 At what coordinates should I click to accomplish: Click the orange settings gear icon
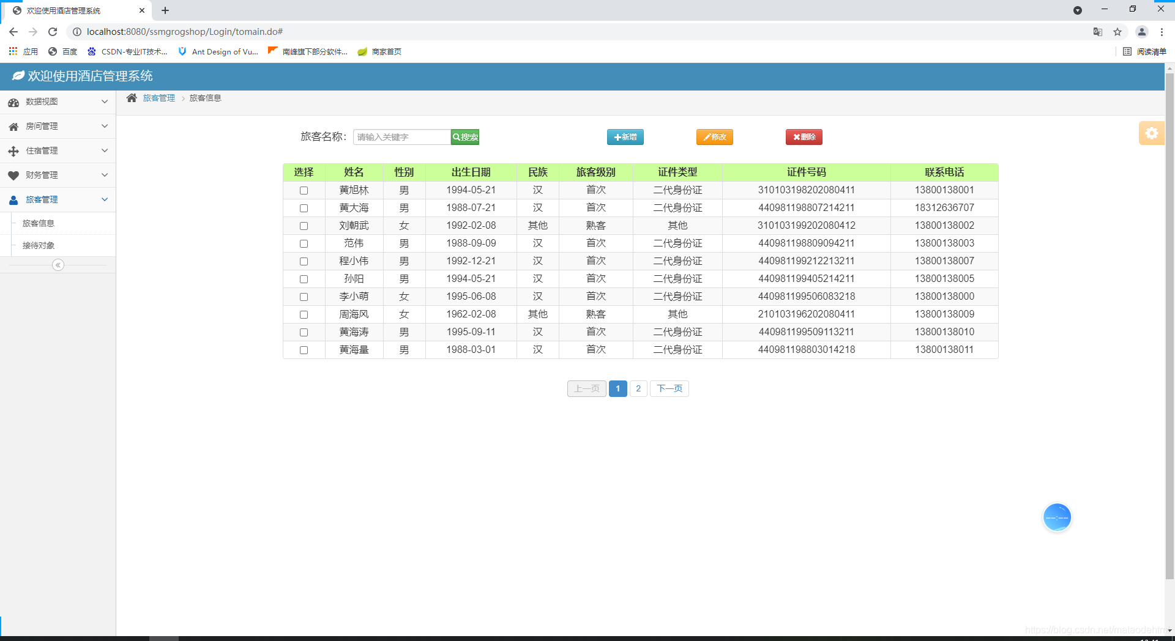point(1151,133)
